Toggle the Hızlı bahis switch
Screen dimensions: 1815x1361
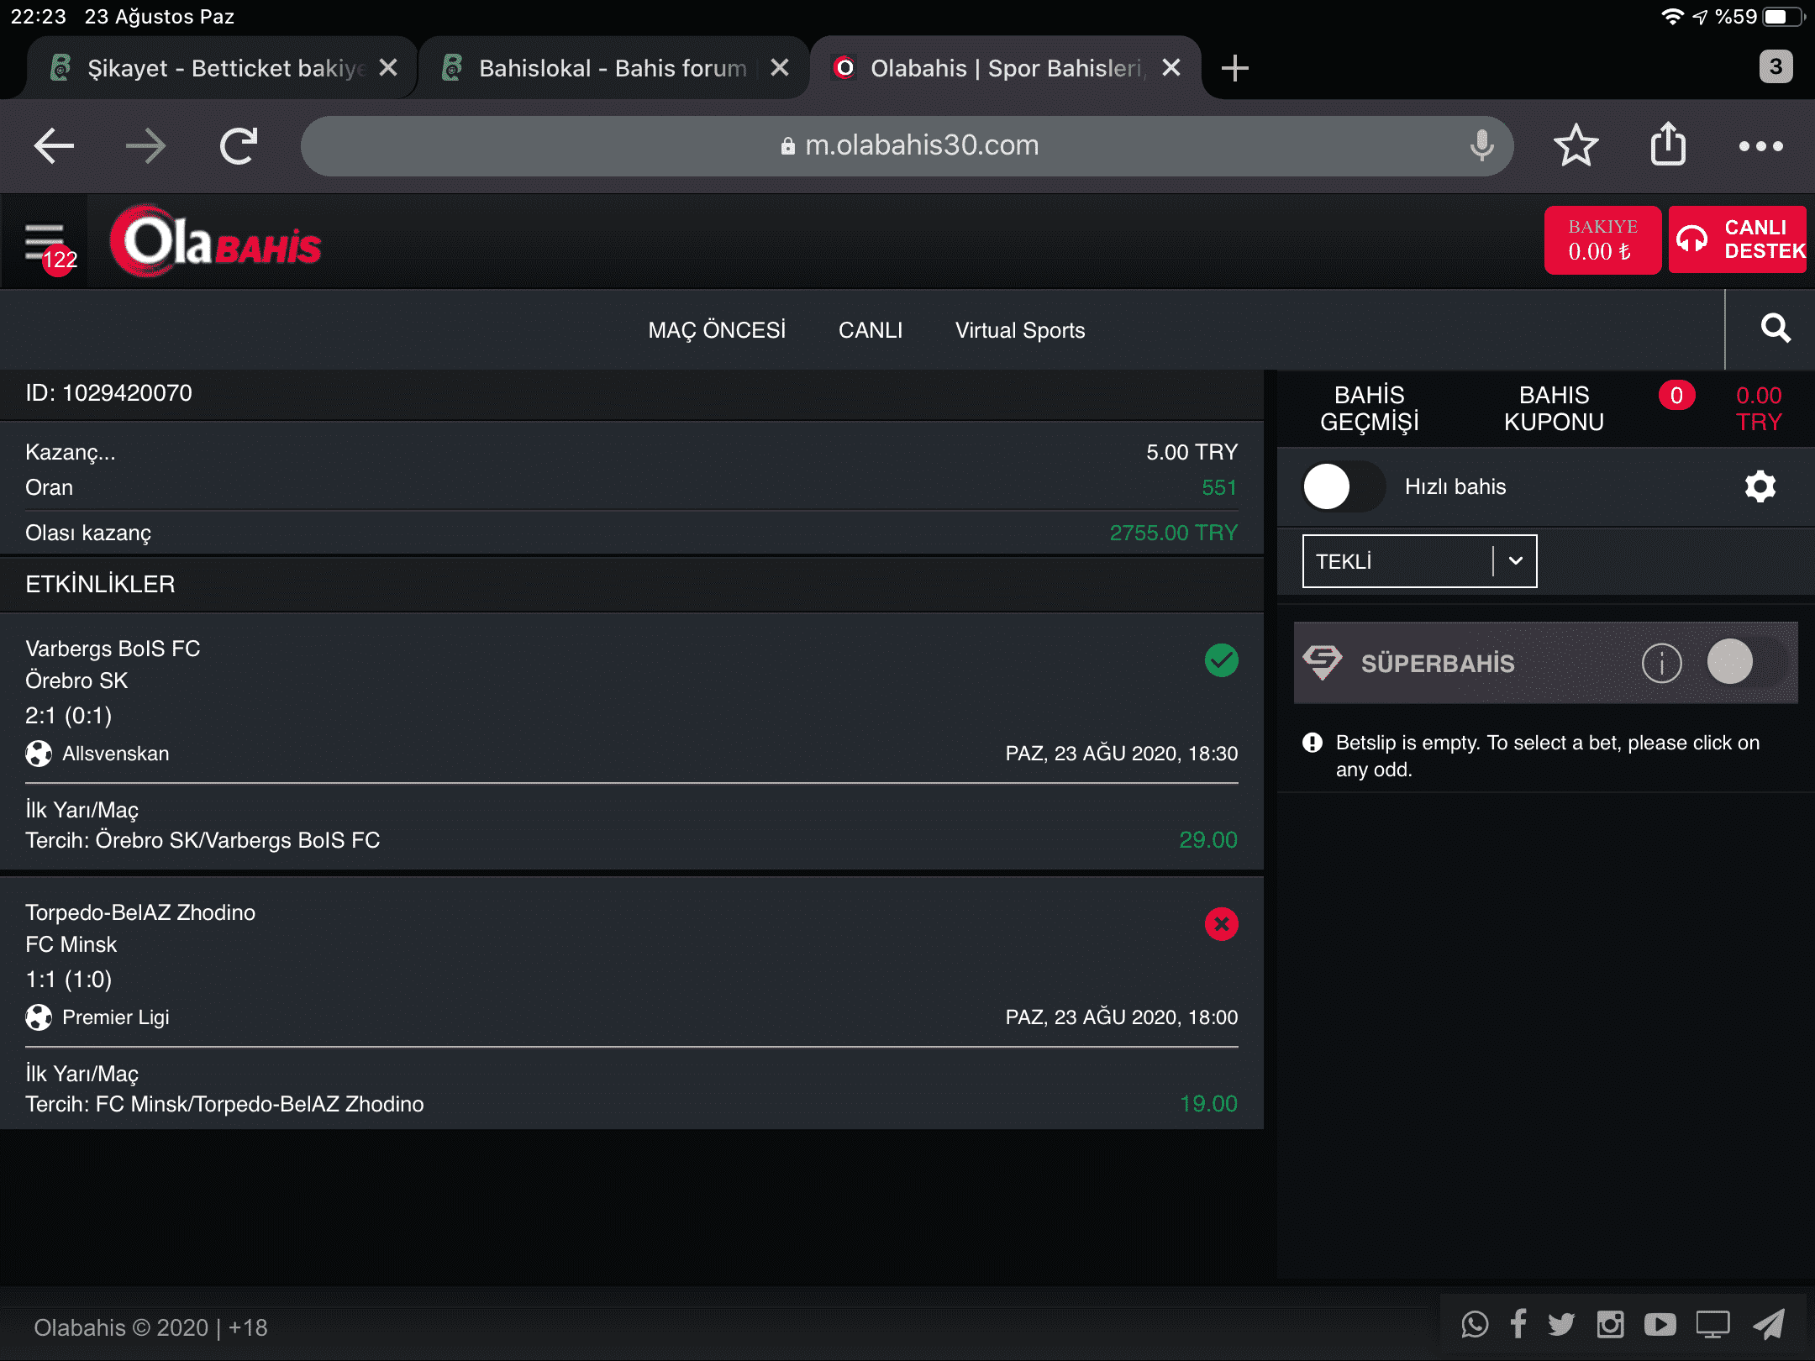(1344, 486)
